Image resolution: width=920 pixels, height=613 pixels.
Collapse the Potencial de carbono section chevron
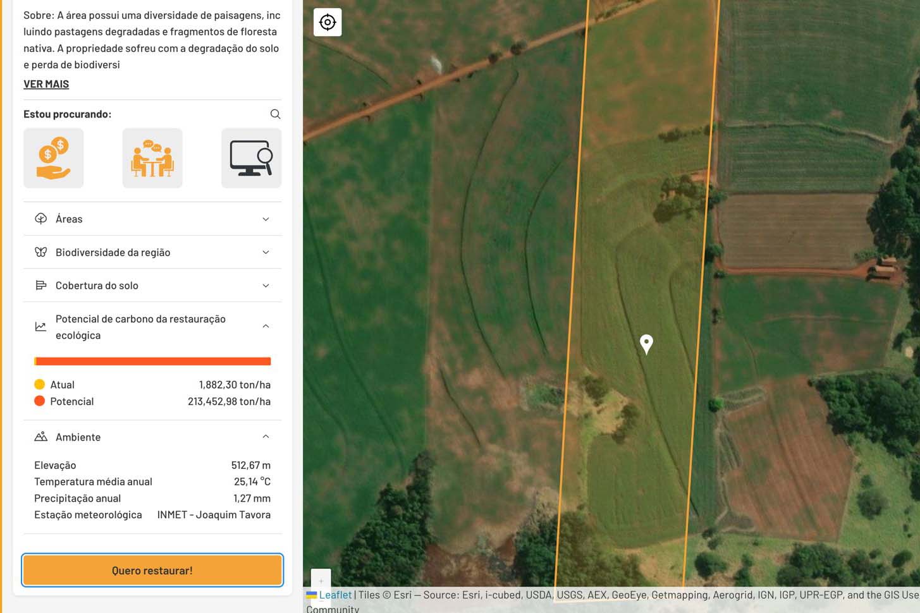tap(266, 327)
